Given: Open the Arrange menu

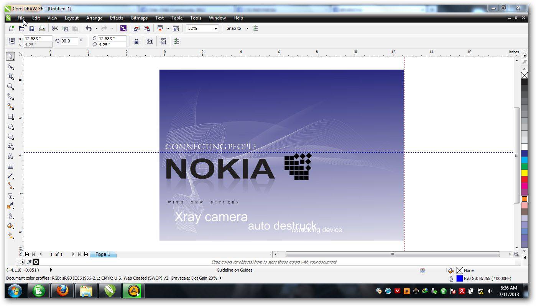Looking at the screenshot, I should tap(94, 18).
